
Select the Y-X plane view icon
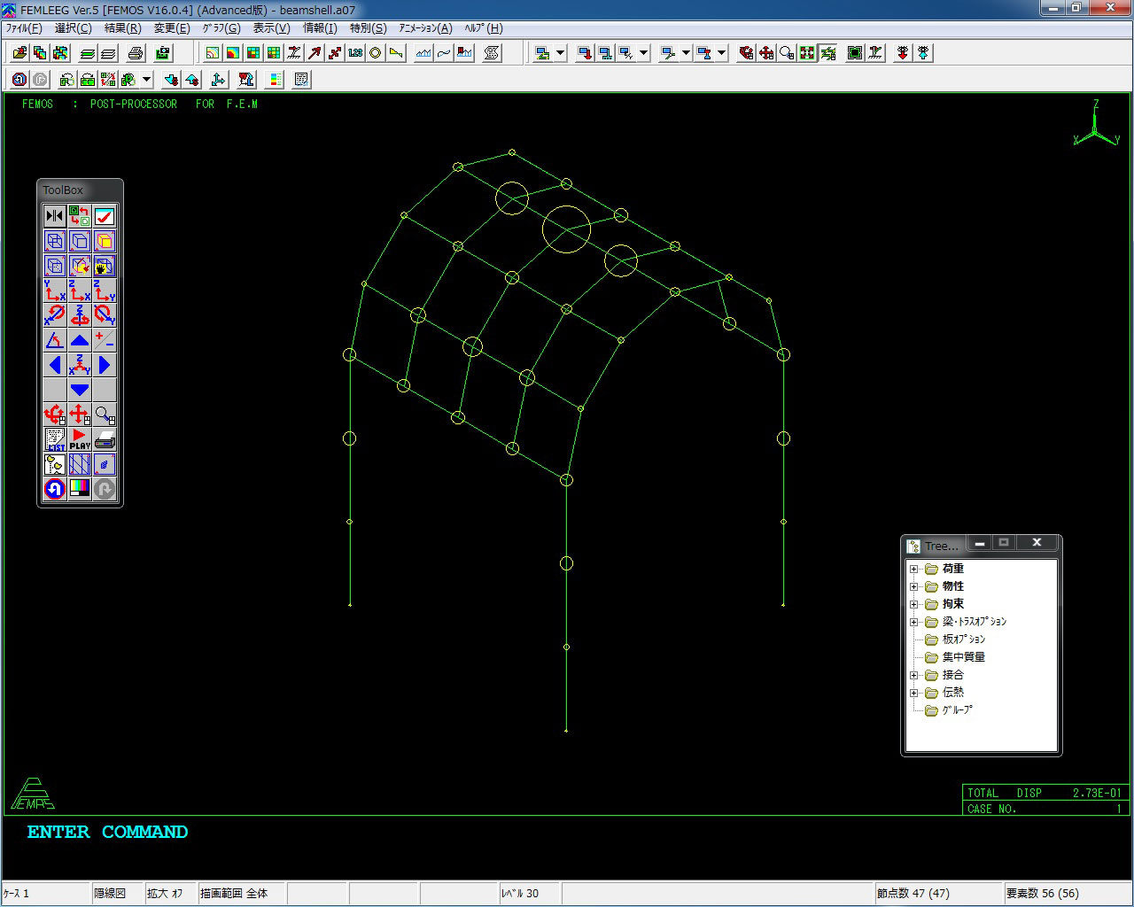(55, 291)
